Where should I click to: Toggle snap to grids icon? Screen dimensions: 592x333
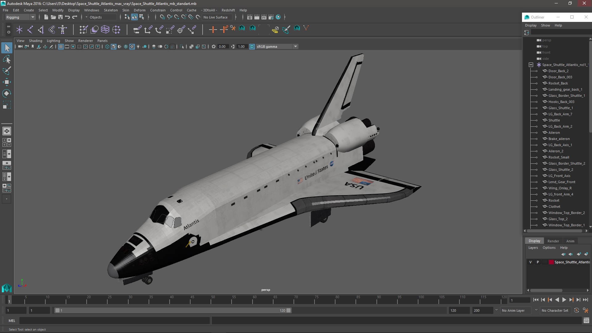162,17
